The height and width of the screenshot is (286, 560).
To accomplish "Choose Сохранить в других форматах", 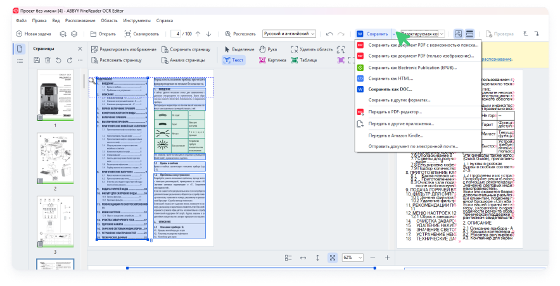I will [418, 100].
